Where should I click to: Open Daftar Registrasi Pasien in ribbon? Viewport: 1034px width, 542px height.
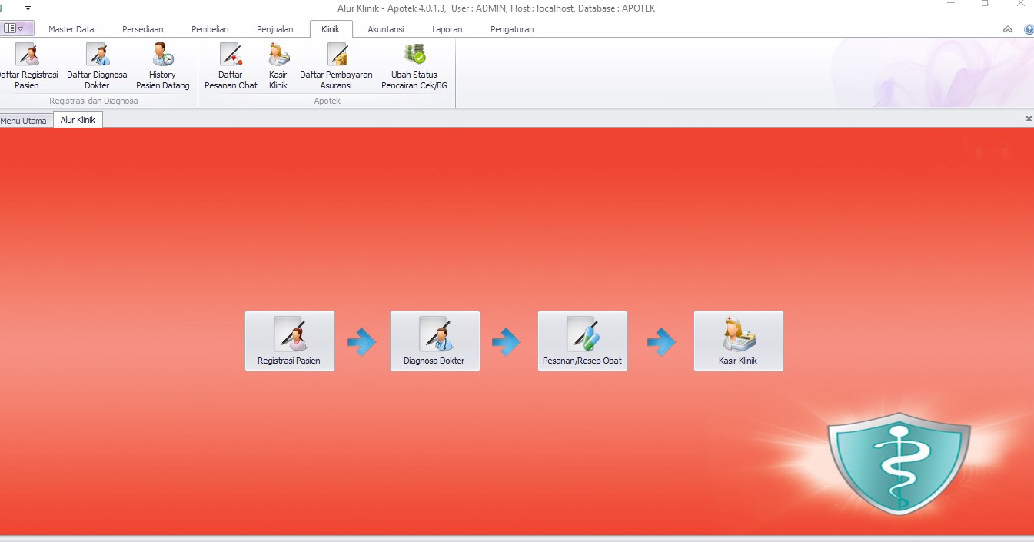[27, 66]
